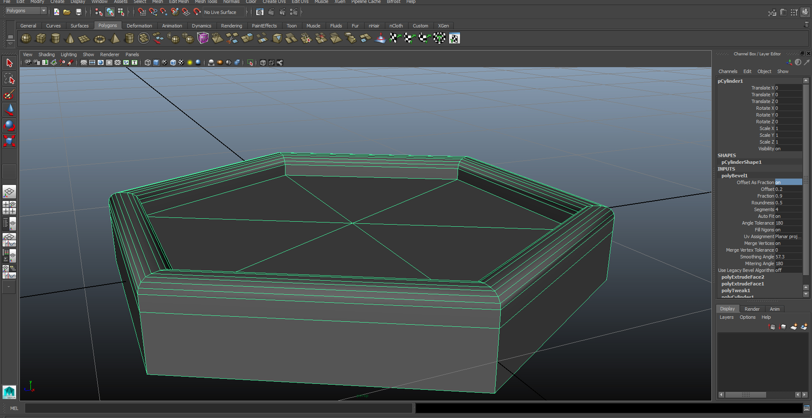Create a polygon sphere from the shelf

coord(26,38)
